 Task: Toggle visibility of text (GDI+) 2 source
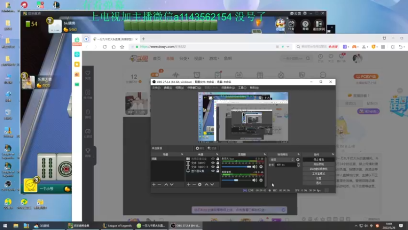point(213,167)
